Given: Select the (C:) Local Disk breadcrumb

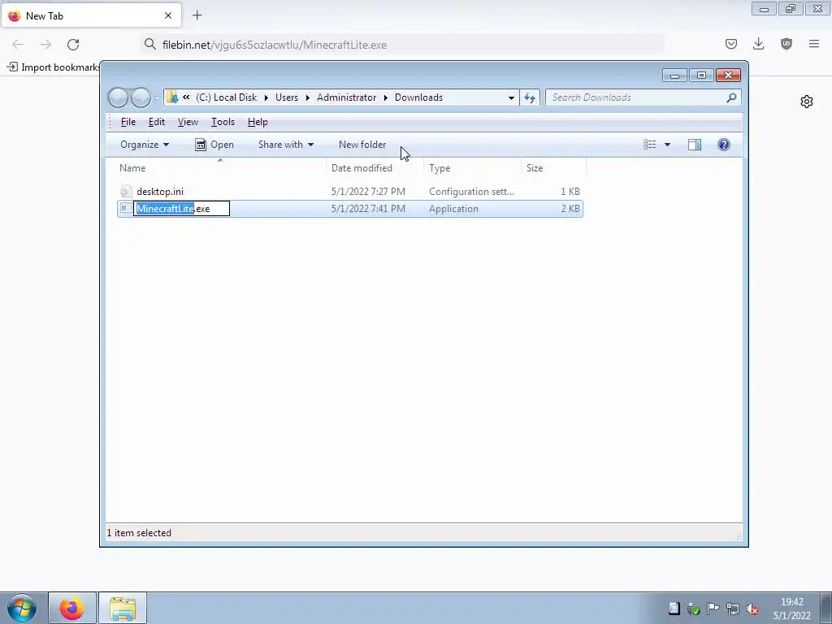Looking at the screenshot, I should tap(226, 97).
